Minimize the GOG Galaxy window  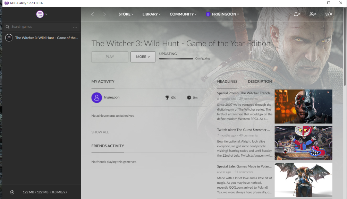(317, 3)
